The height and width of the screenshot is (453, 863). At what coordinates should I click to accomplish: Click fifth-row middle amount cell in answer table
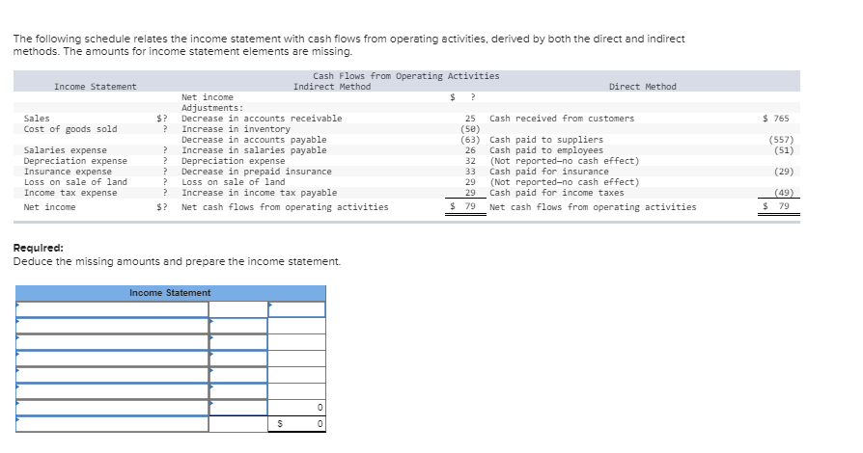tap(238, 376)
